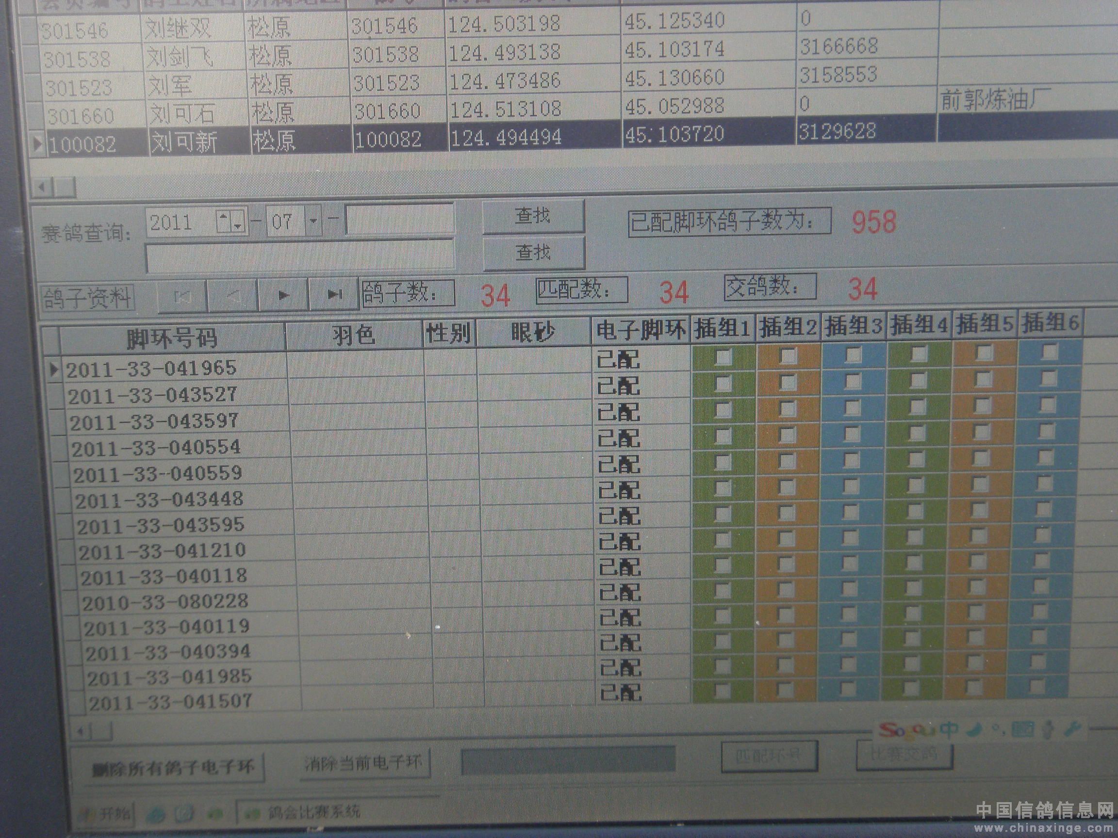
Task: Click year 2011 spinner arrows
Action: tap(230, 222)
